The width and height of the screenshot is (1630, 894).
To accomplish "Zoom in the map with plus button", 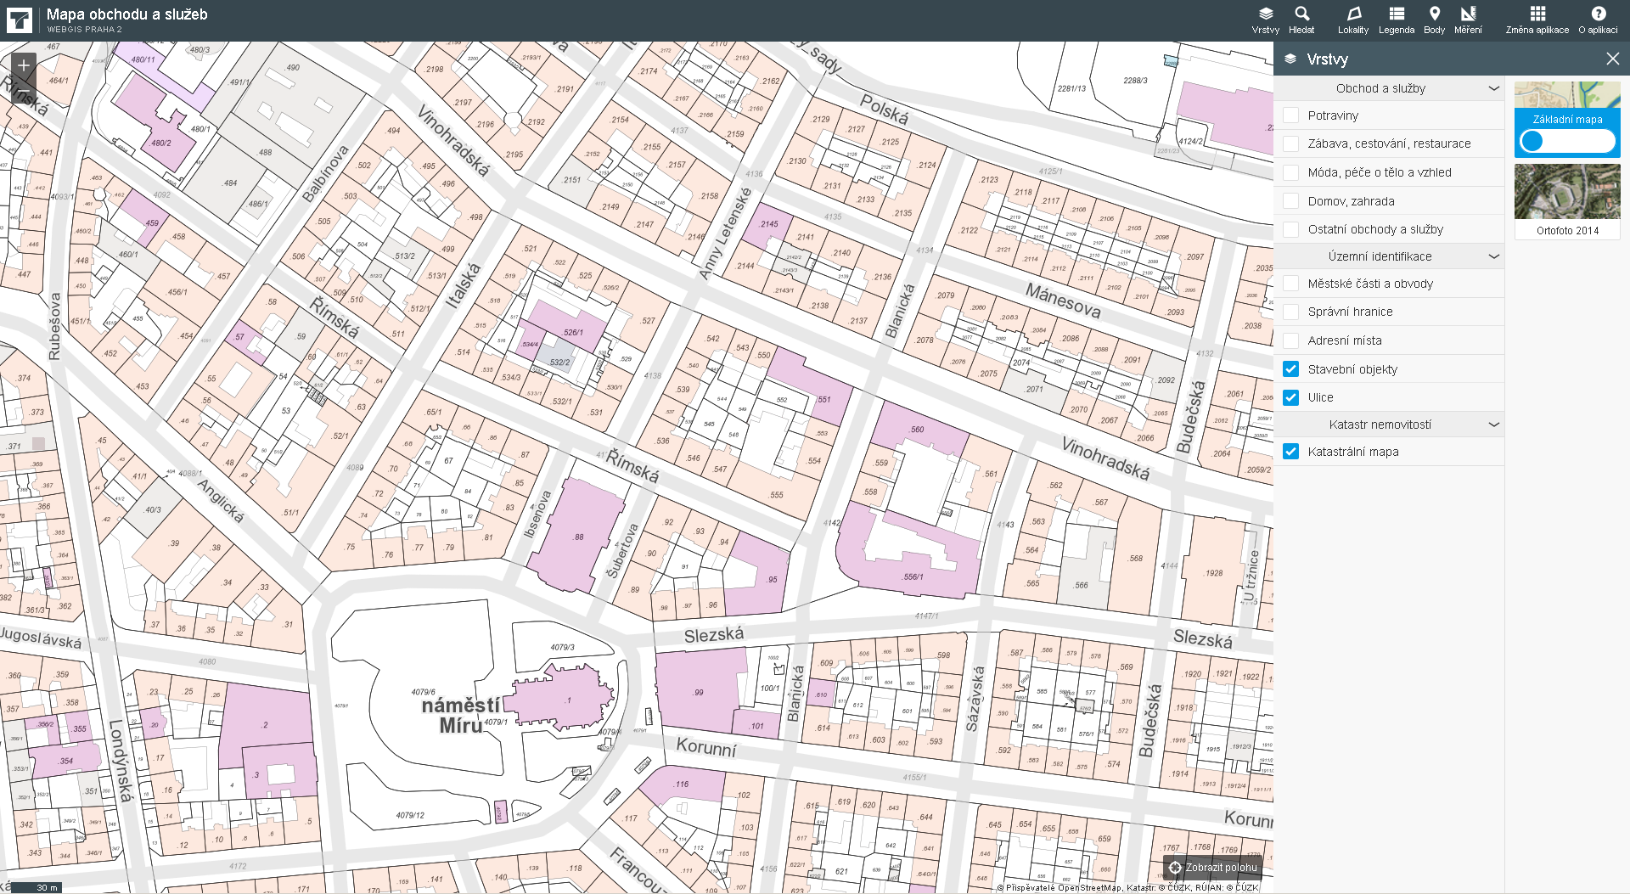I will click(x=24, y=65).
